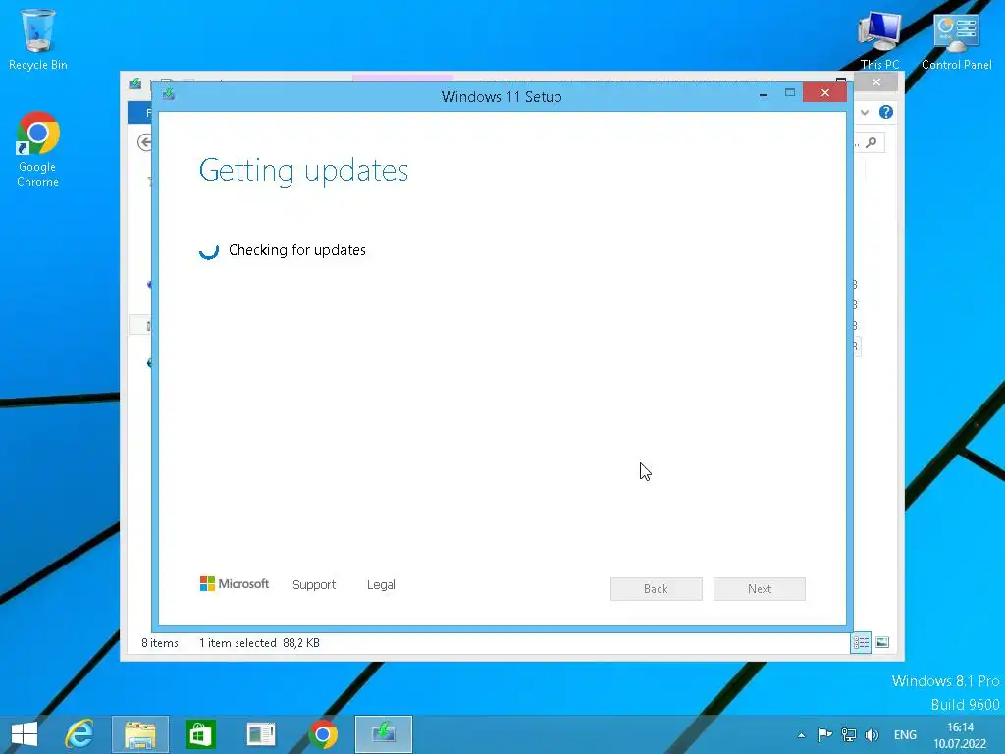Expand the File Explorer ribbon chevron
This screenshot has height=754, width=1005.
click(865, 112)
